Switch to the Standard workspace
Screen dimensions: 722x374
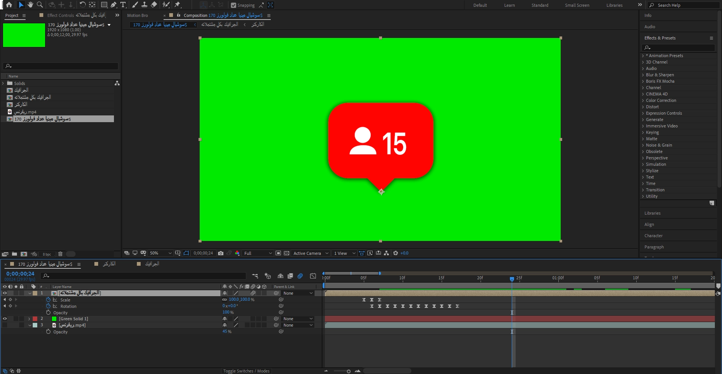pos(540,5)
